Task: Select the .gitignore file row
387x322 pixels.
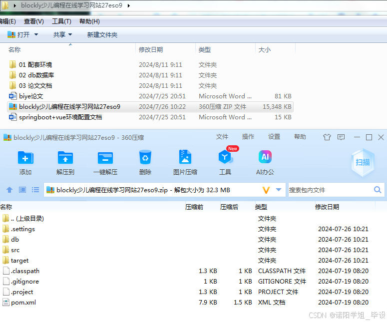Action: (x=188, y=281)
